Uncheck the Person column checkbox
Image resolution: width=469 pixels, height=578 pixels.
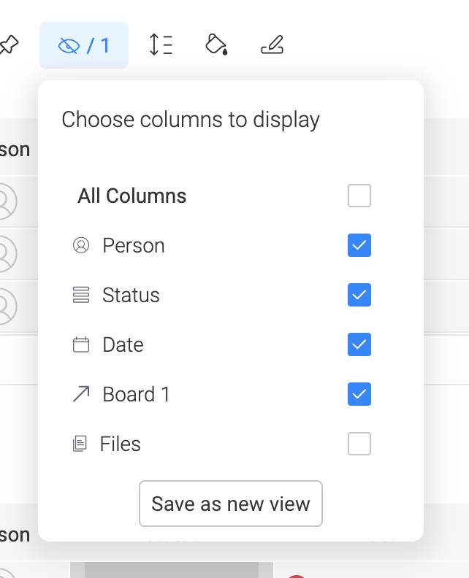(359, 245)
